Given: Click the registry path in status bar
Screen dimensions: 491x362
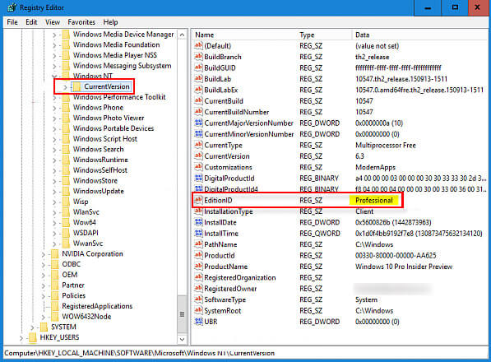Looking at the screenshot, I should coord(139,353).
